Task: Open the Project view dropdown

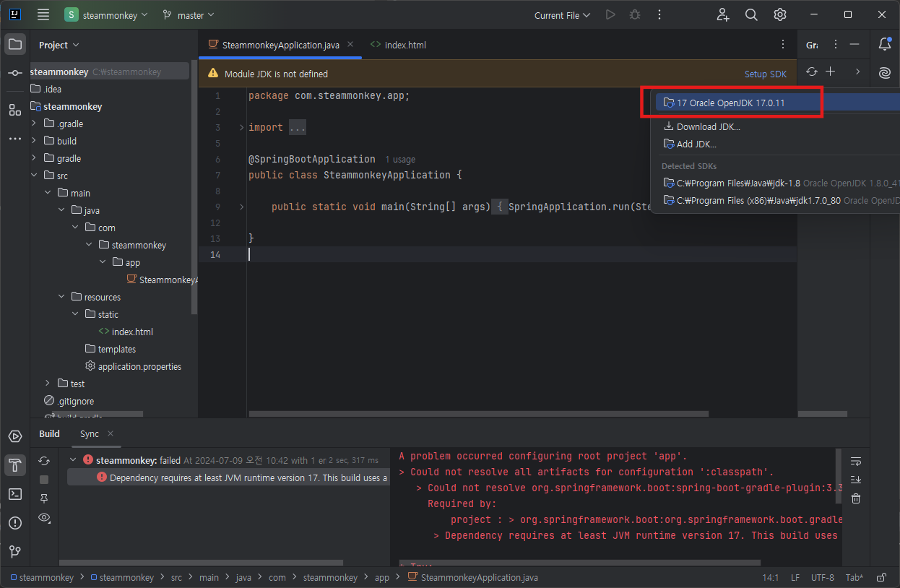Action: (x=59, y=45)
